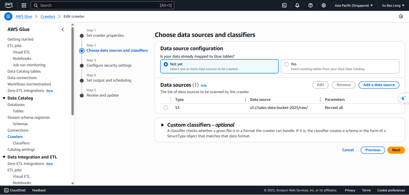The height and width of the screenshot is (195, 409).
Task: Go to Crawlers breadcrumb link
Action: click(x=48, y=16)
